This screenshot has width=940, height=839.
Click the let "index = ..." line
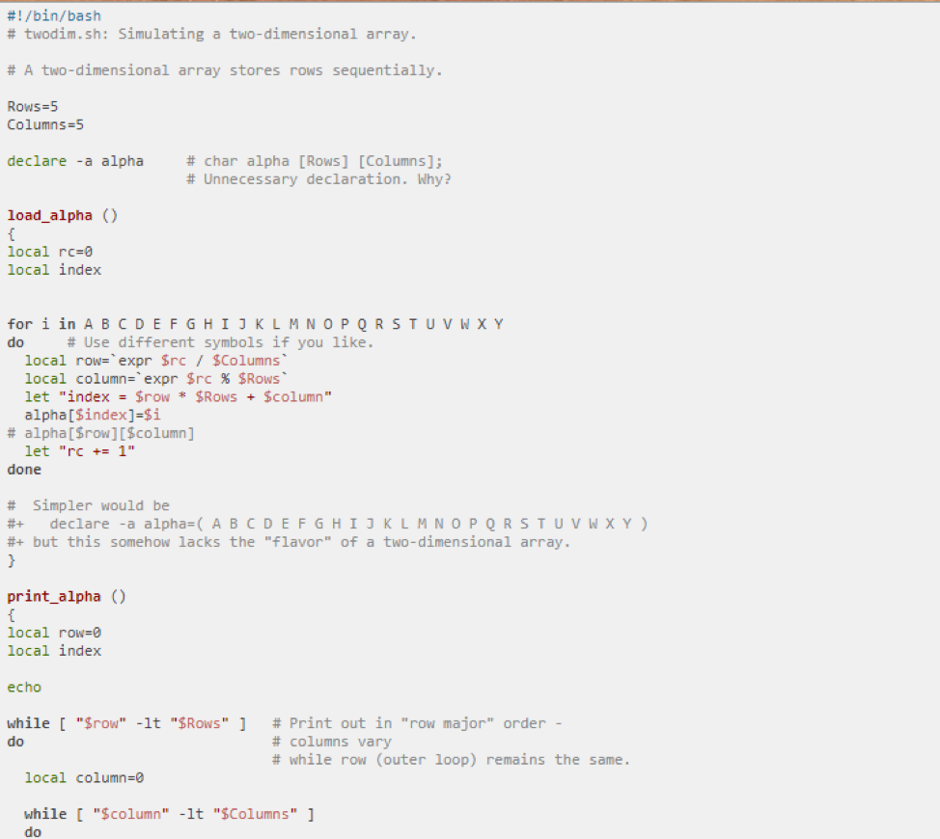179,396
